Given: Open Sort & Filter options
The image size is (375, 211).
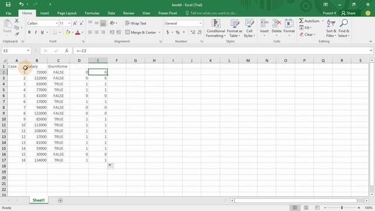Looking at the screenshot, I should (331, 28).
